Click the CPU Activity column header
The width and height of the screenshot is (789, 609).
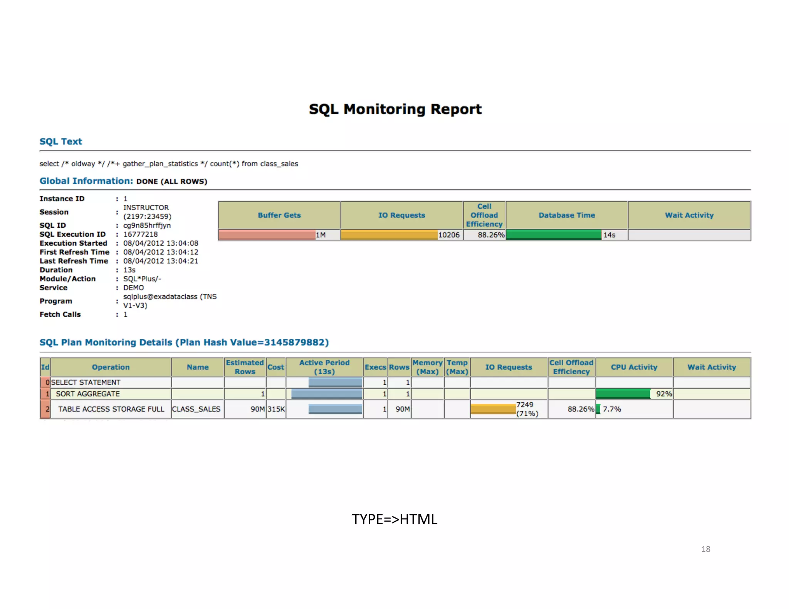634,367
